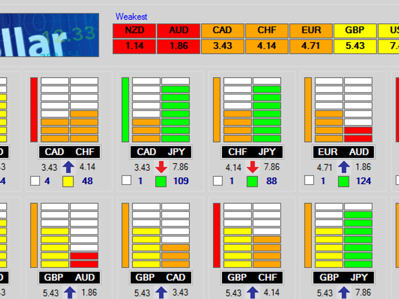Click the green square next to 124
This screenshot has width=399, height=299.
pos(343,182)
